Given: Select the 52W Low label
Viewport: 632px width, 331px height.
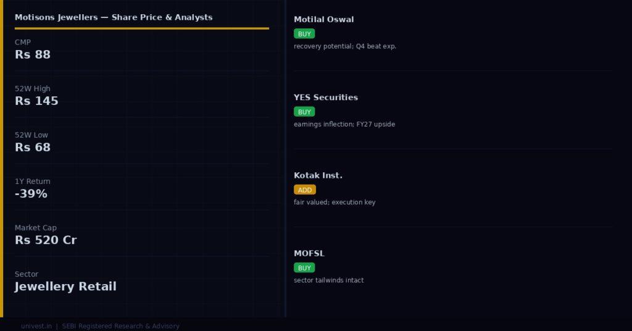Looking at the screenshot, I should [31, 135].
